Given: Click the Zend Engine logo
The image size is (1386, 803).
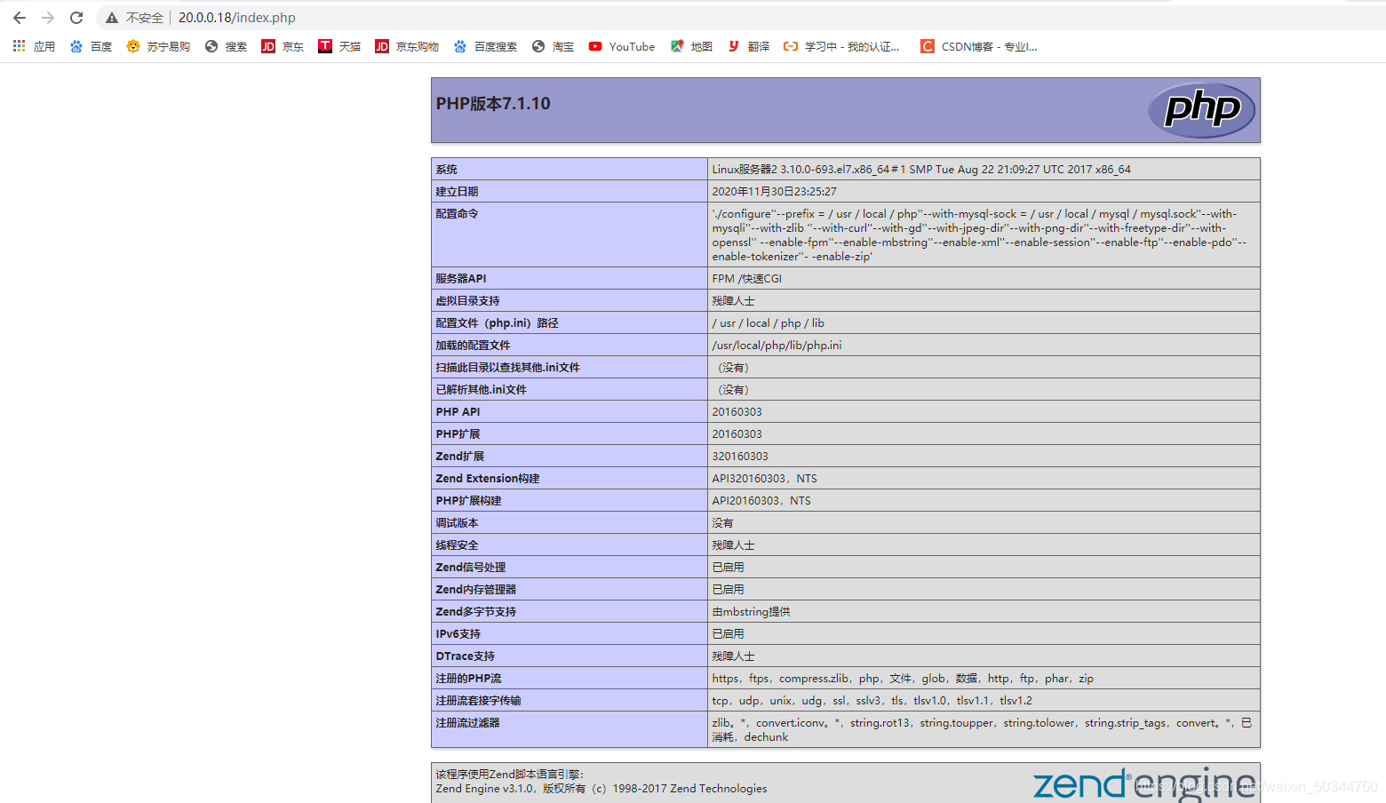Looking at the screenshot, I should click(1144, 783).
